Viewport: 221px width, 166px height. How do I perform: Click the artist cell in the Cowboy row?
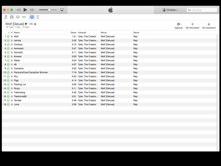point(87,45)
